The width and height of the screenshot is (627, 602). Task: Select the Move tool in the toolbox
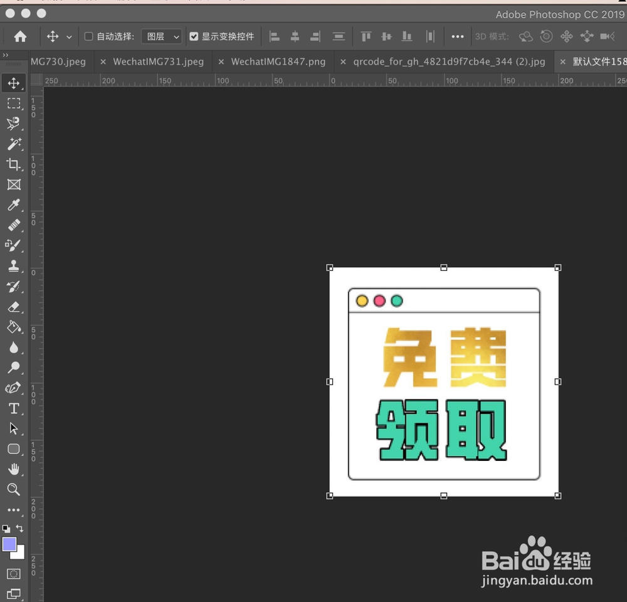click(14, 83)
